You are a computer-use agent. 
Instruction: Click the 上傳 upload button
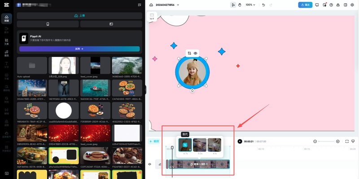click(x=79, y=16)
